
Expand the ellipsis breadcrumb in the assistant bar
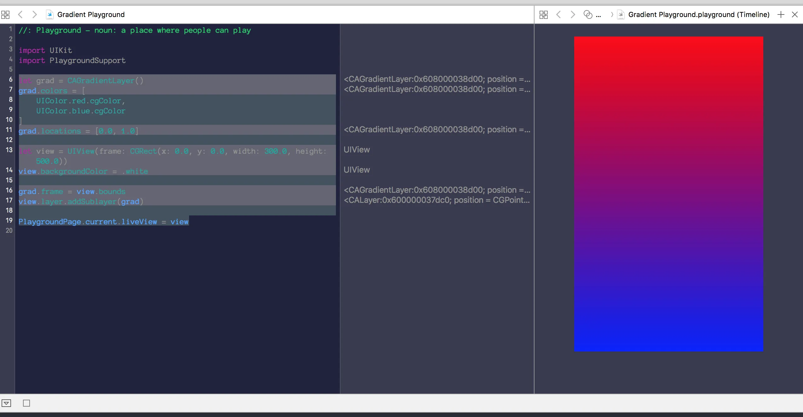(x=598, y=15)
